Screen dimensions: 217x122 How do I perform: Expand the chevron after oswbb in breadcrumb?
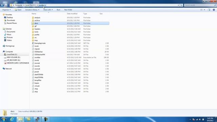click(45, 5)
